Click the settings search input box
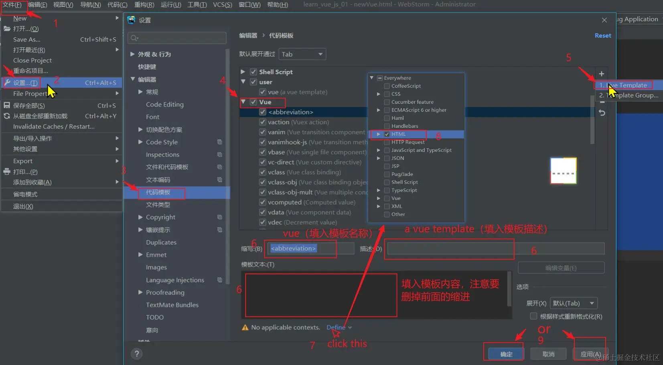This screenshot has width=663, height=365. coord(177,38)
